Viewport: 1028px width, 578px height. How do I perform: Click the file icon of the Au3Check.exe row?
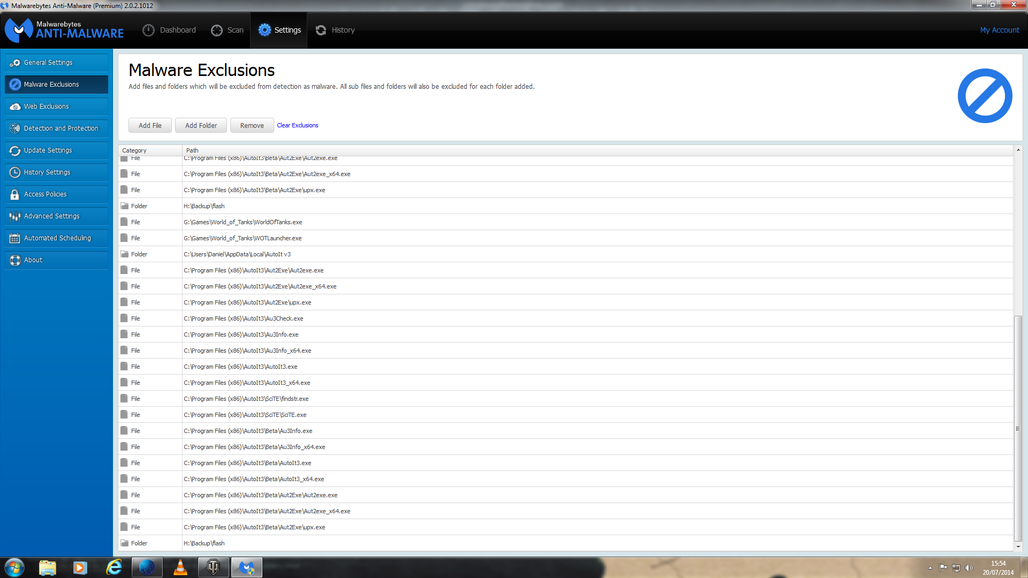point(124,318)
